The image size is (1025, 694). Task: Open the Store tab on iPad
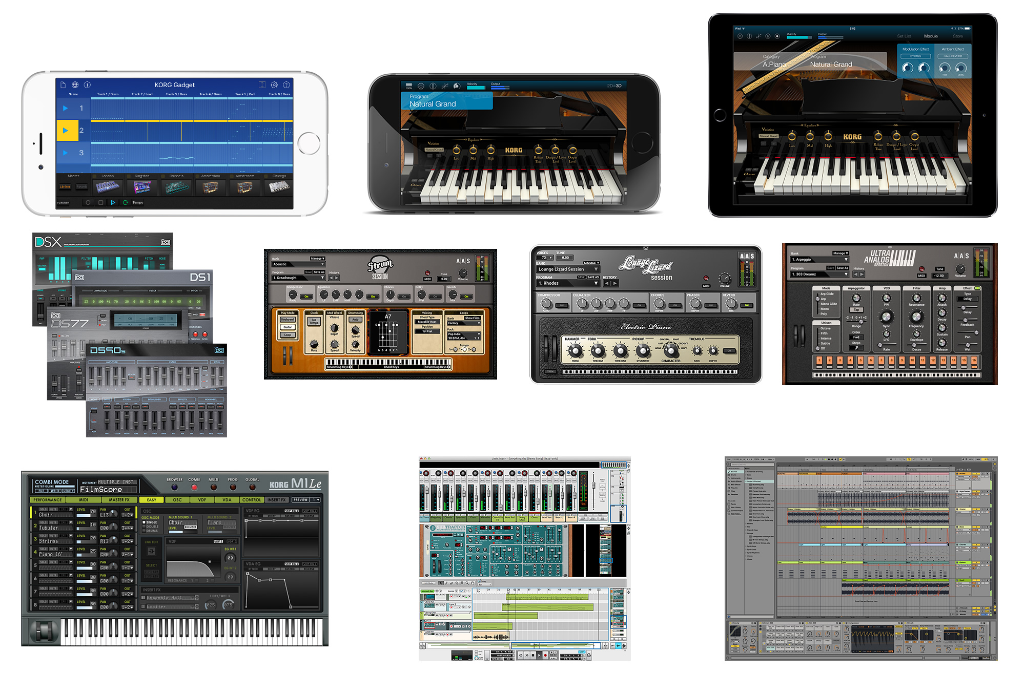(958, 36)
